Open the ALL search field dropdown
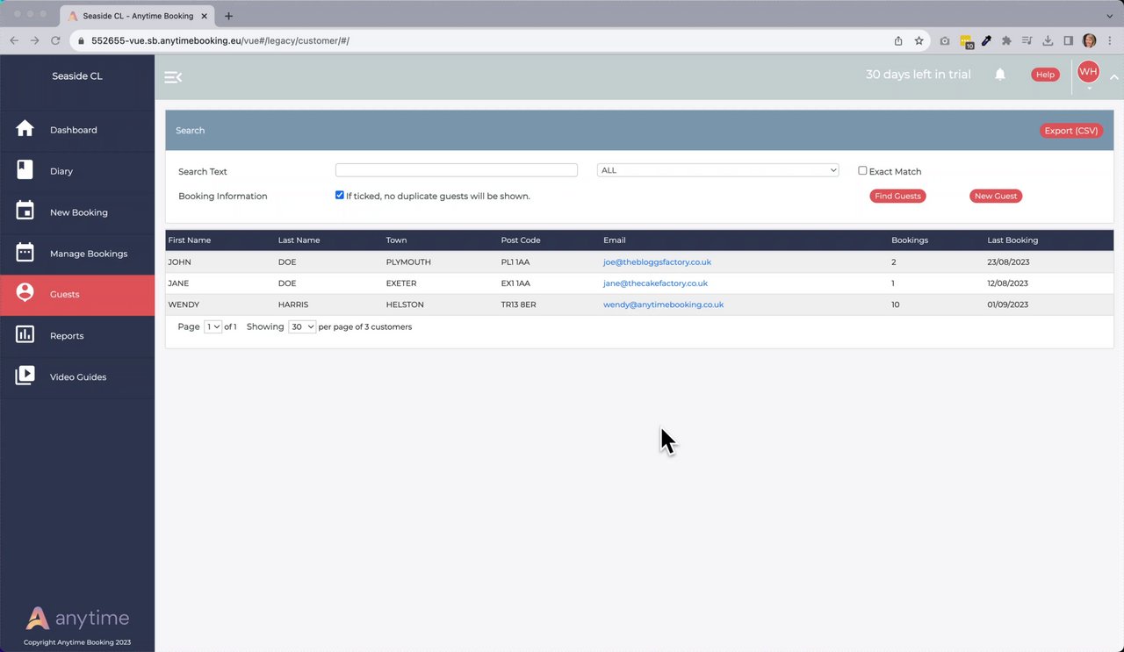The height and width of the screenshot is (652, 1124). coord(718,170)
